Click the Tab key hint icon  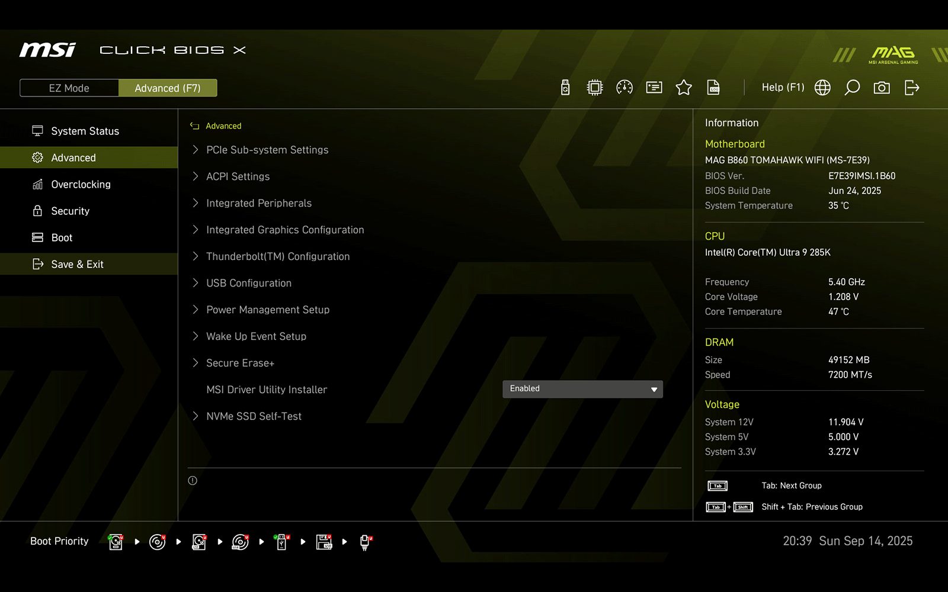click(x=718, y=486)
